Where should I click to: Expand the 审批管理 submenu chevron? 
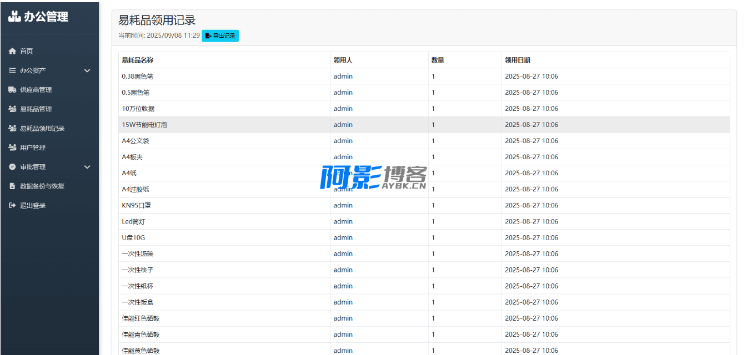[87, 167]
